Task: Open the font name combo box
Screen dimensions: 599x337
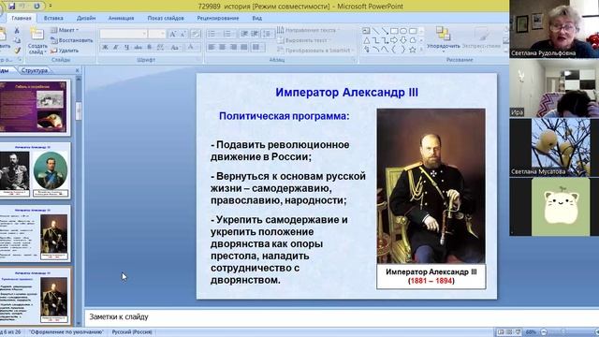Action: (124, 34)
